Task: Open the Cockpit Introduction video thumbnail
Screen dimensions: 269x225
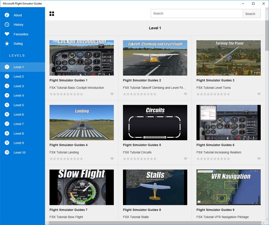Action: pos(82,58)
